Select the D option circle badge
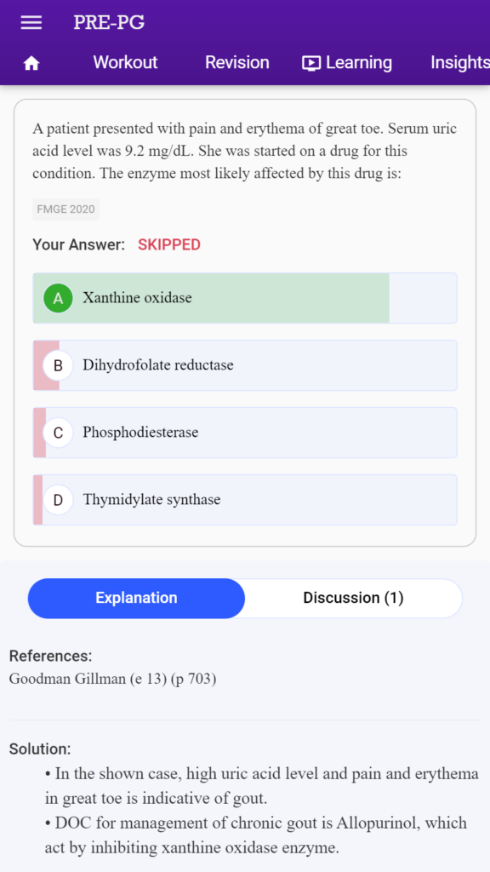490x872 pixels. (58, 500)
